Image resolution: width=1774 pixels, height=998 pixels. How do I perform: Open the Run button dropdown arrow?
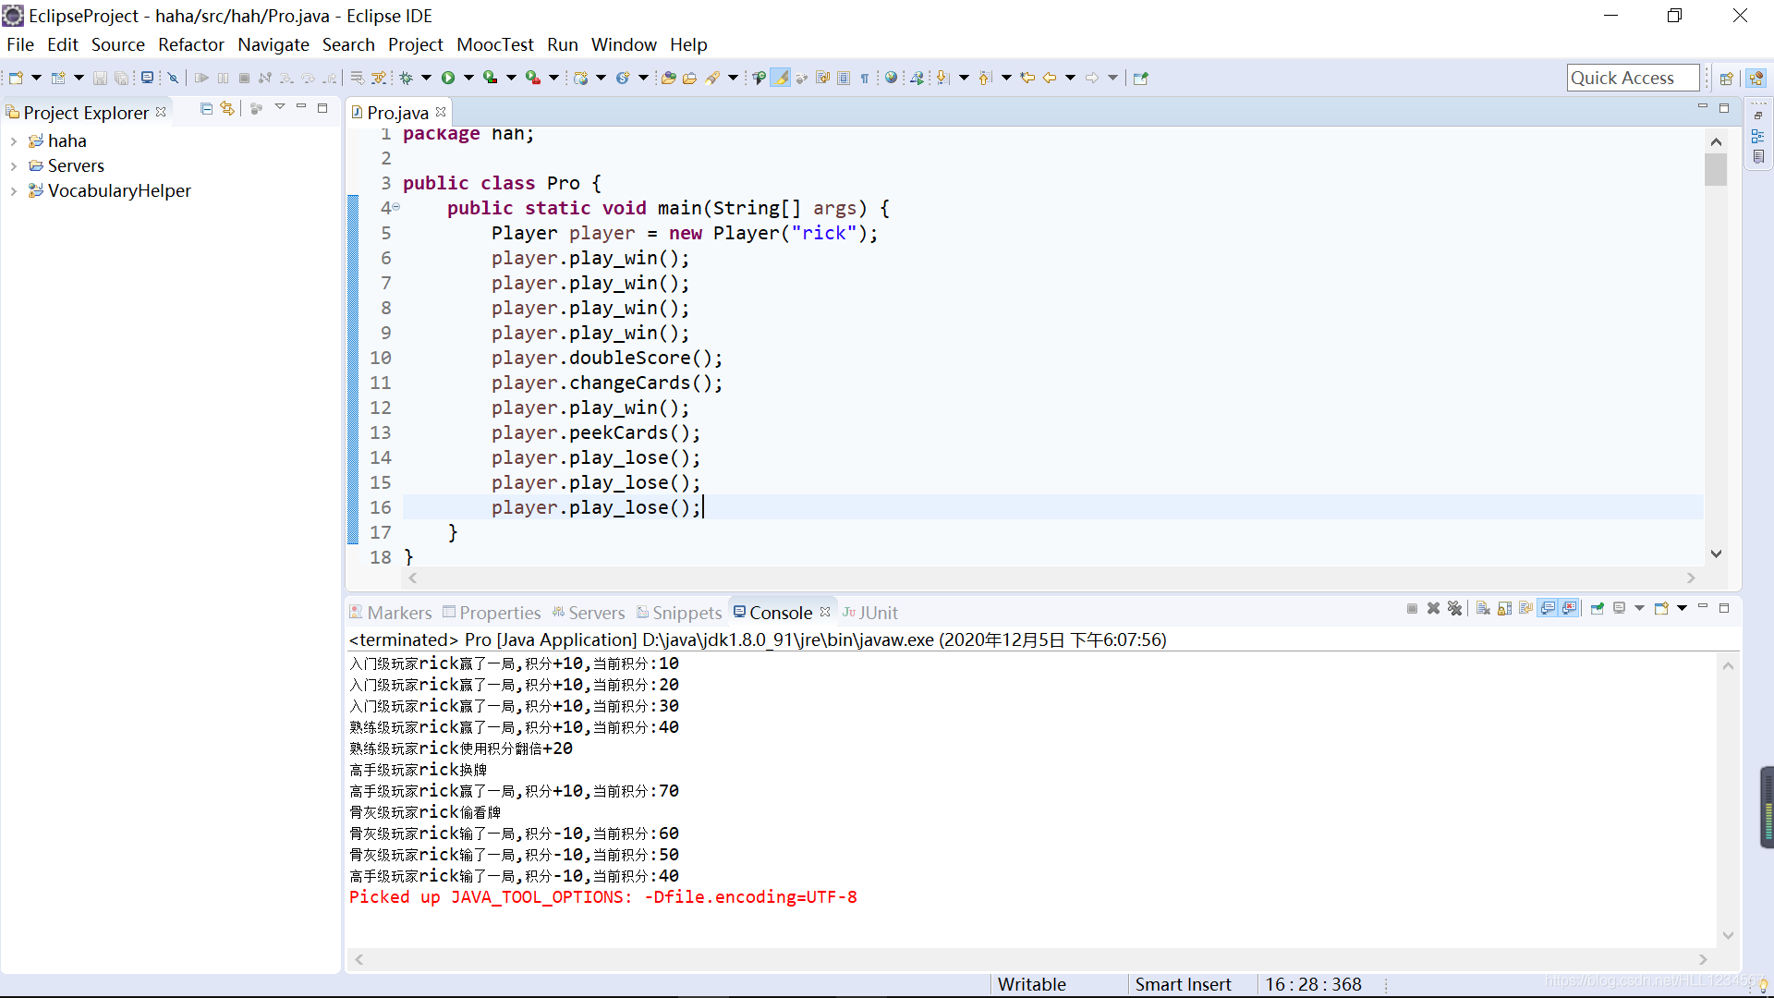468,79
